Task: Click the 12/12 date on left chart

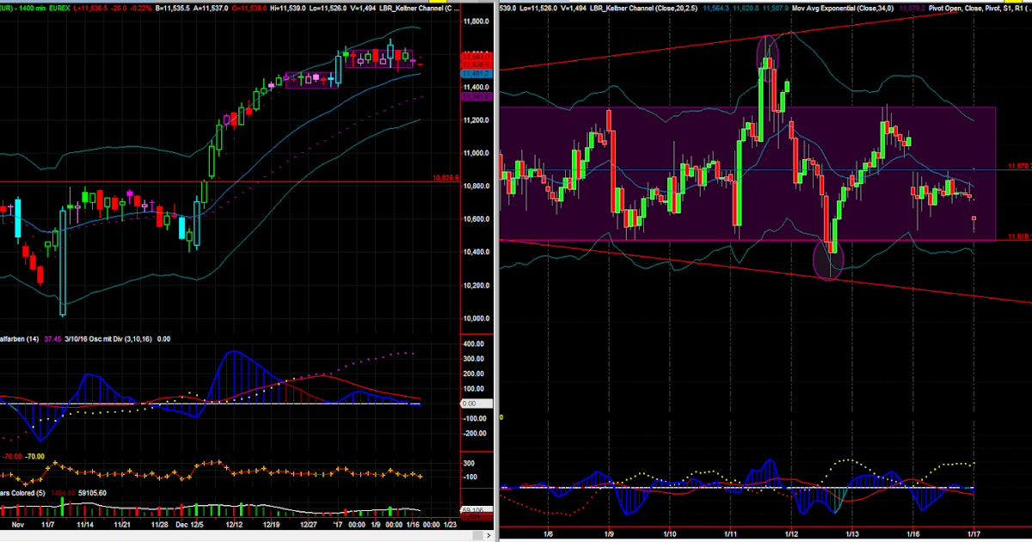Action: pos(236,523)
